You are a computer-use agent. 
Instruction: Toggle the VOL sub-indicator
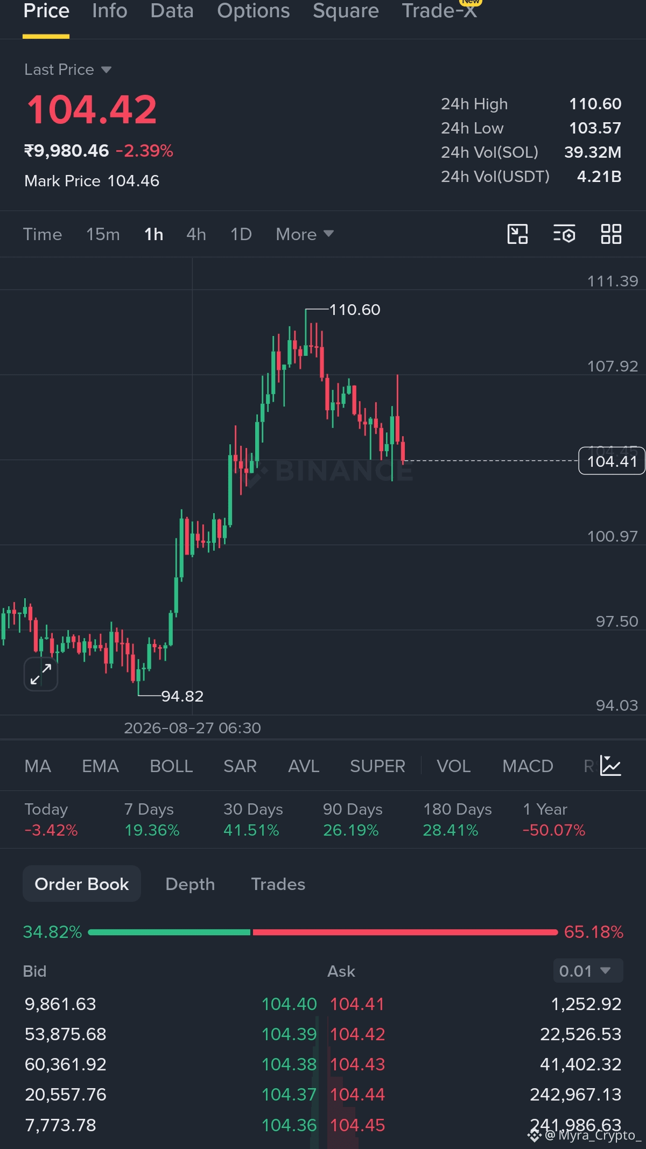pos(454,766)
